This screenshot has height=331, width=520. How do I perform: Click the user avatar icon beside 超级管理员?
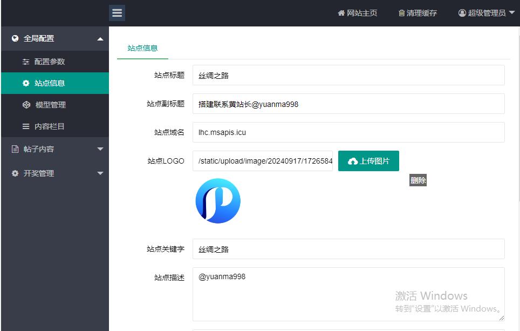coord(462,13)
